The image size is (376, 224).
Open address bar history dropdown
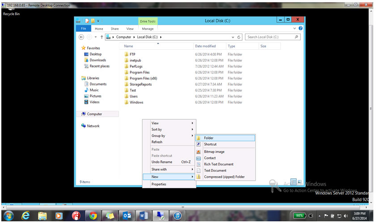pos(233,37)
